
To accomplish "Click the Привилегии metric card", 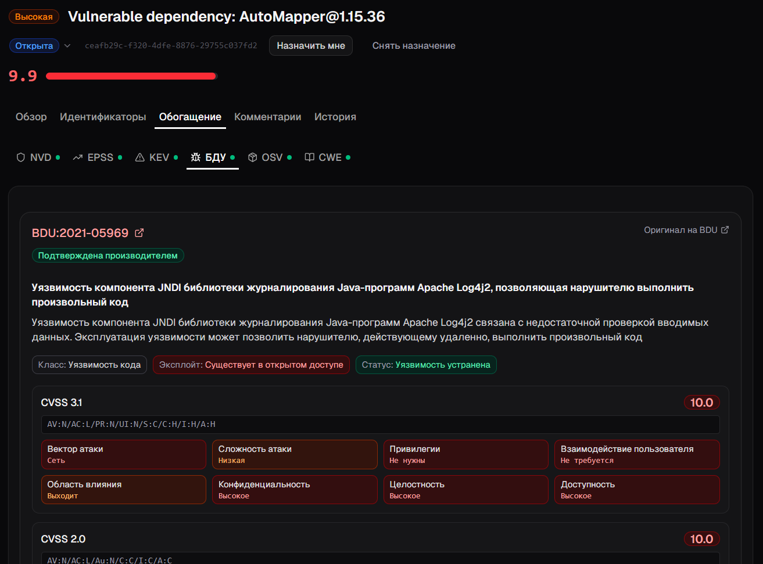I will point(466,454).
